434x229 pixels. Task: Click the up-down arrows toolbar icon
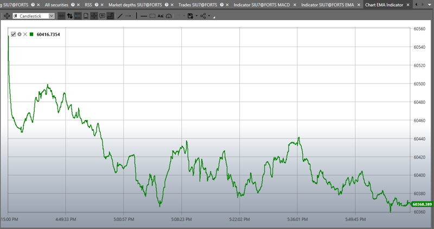click(70, 16)
